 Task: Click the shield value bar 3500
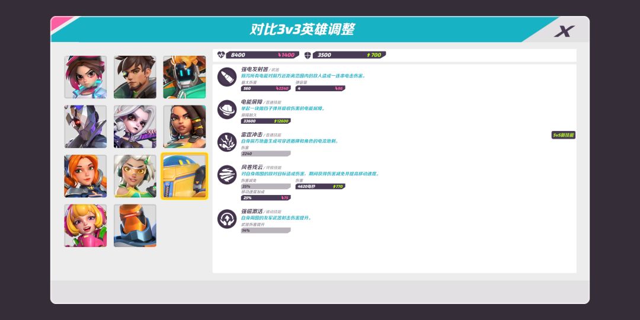pos(350,55)
